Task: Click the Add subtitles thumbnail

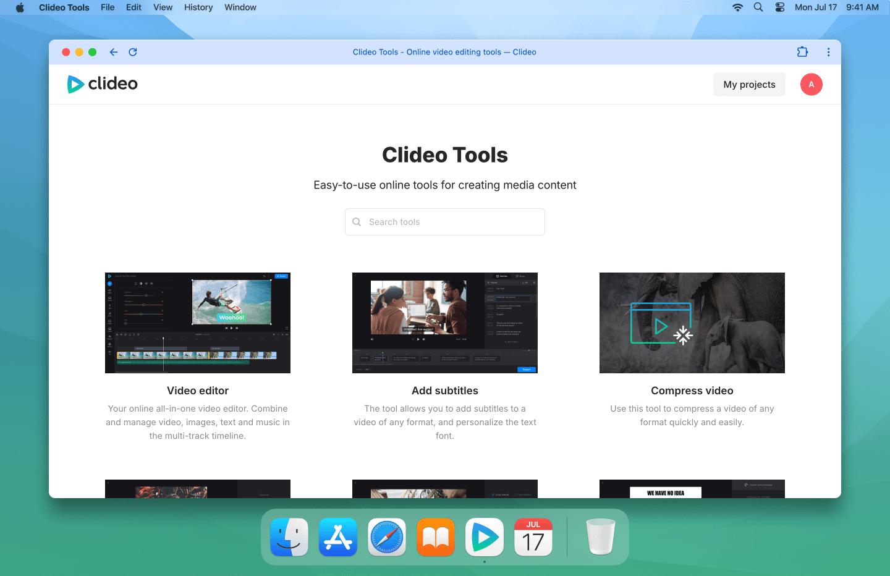Action: [x=445, y=323]
